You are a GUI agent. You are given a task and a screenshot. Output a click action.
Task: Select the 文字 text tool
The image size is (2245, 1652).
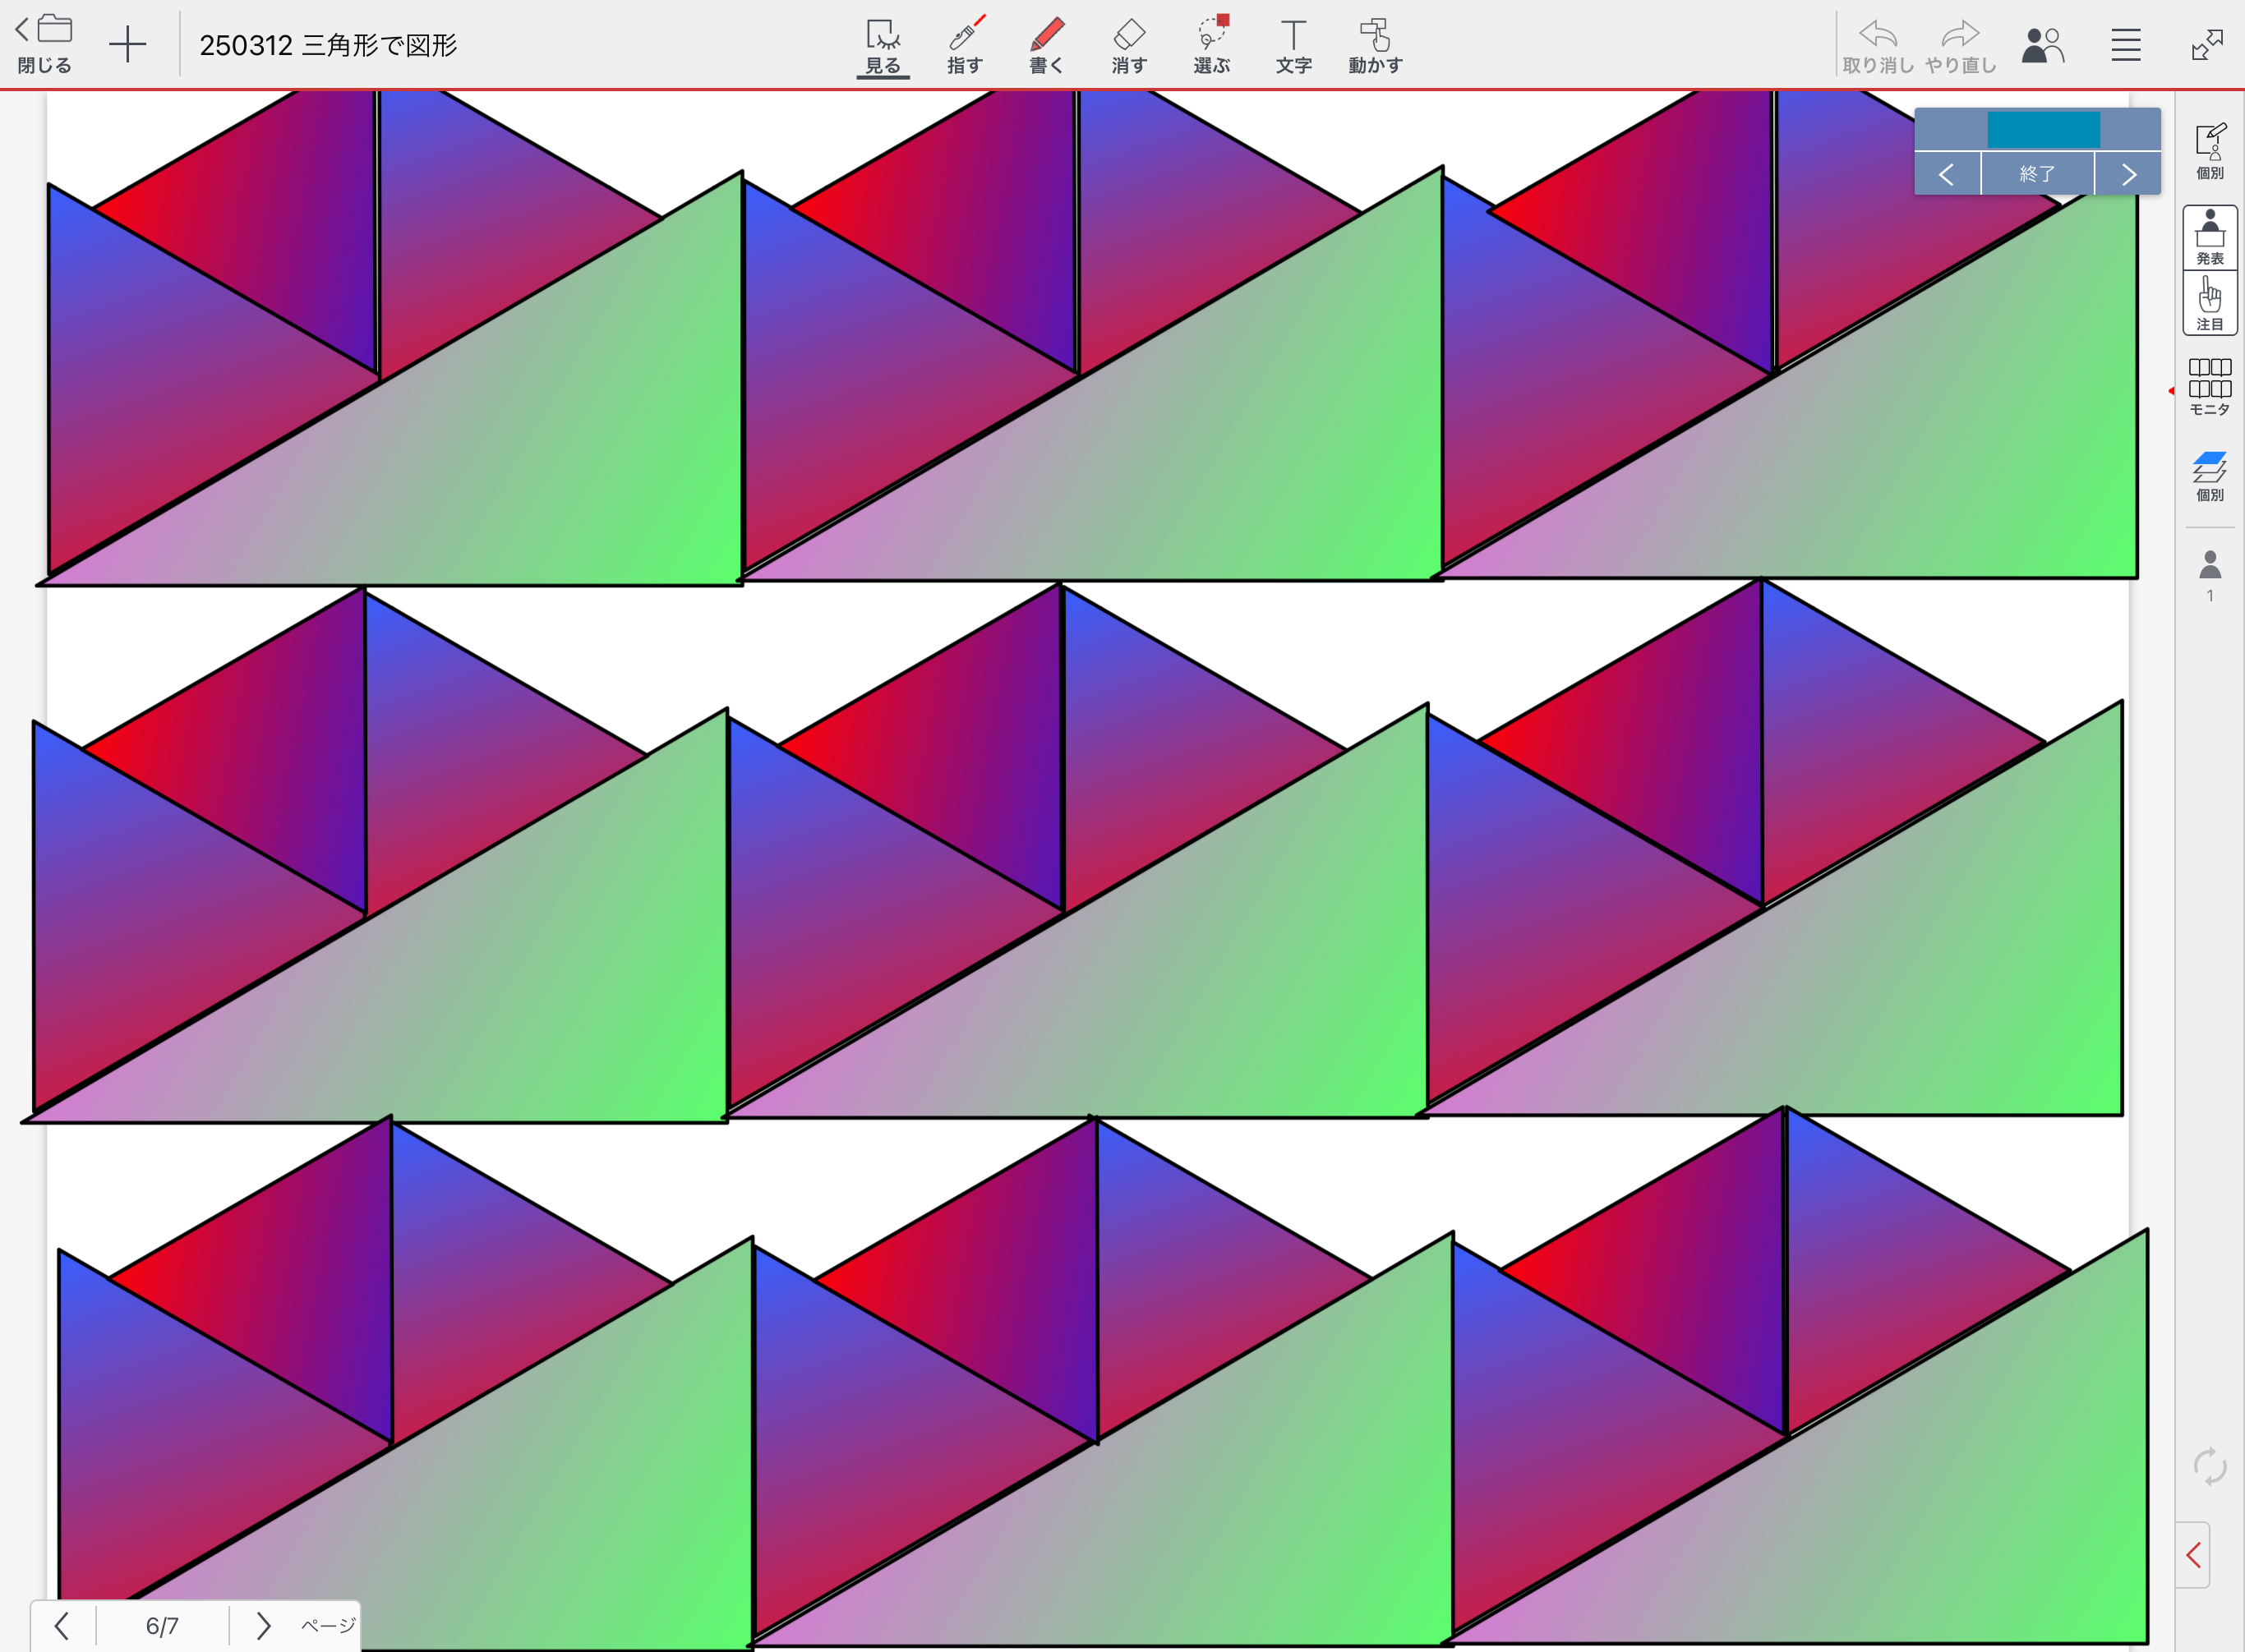point(1293,46)
